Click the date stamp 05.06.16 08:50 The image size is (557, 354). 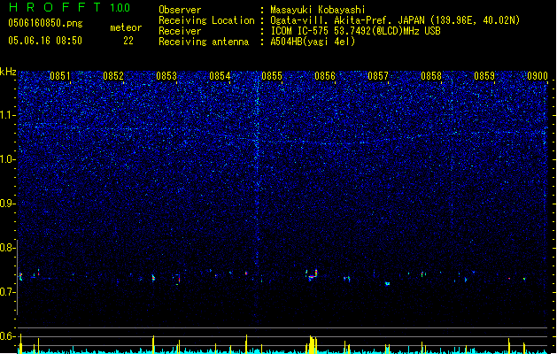coord(45,41)
